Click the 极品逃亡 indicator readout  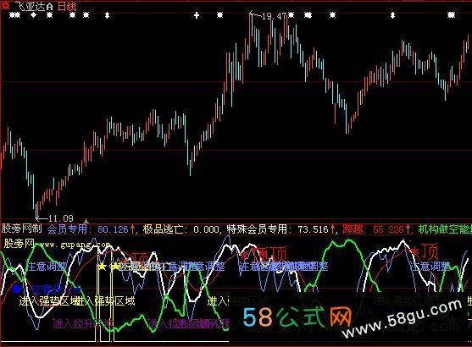tap(181, 229)
